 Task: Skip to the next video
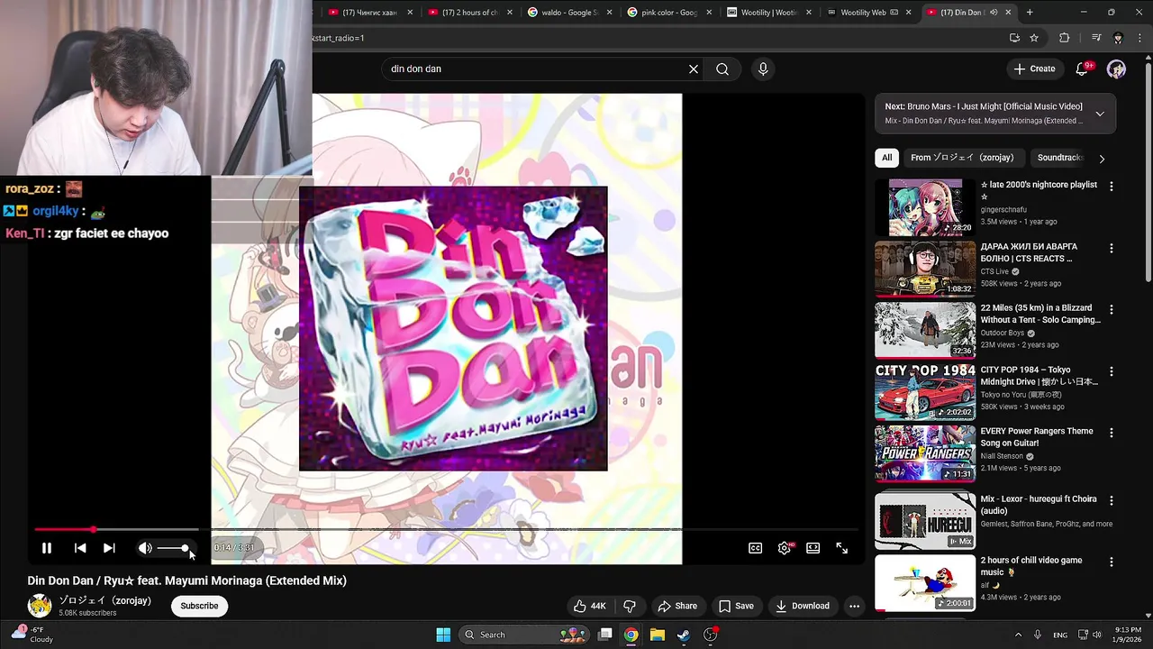click(109, 548)
